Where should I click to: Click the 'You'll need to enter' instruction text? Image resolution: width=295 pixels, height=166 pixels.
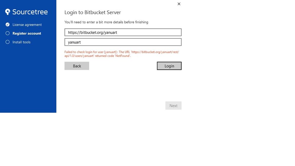coord(106,22)
